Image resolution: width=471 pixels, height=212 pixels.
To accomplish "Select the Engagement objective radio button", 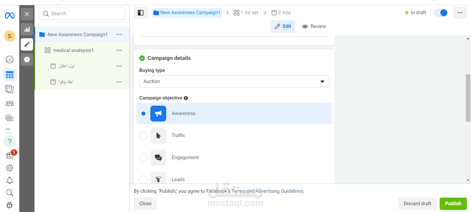I will (x=143, y=158).
